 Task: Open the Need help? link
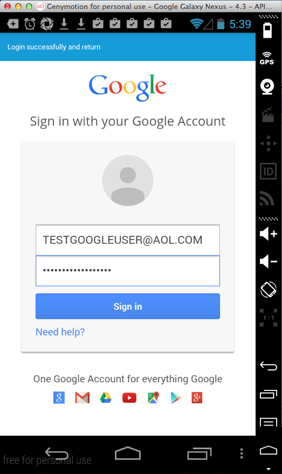point(60,332)
